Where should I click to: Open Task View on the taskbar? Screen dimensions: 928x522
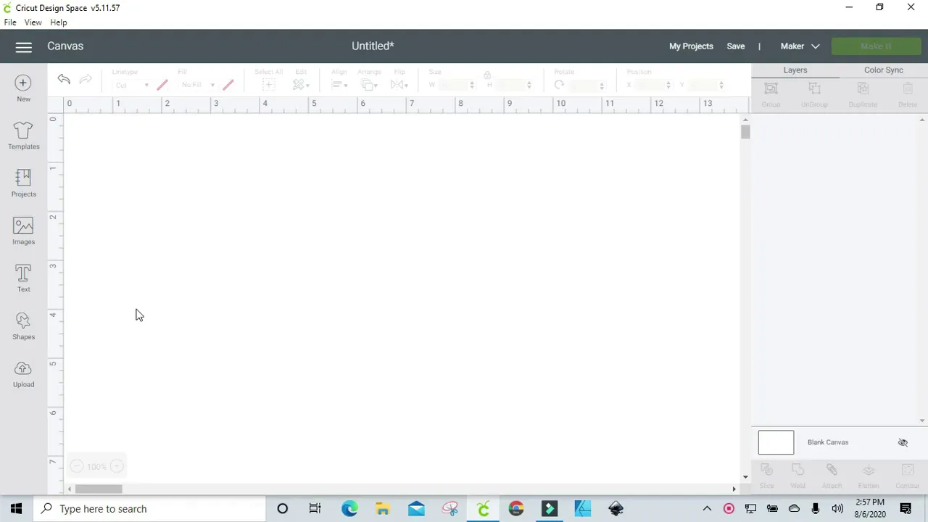pyautogui.click(x=315, y=509)
